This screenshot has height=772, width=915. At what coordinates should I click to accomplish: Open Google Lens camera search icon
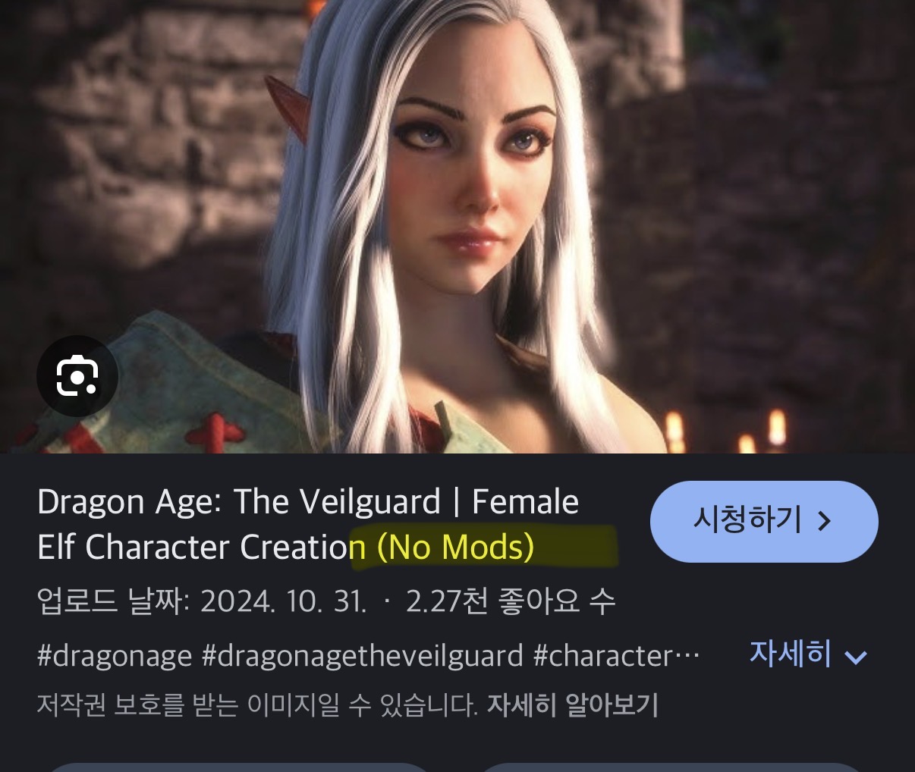77,375
